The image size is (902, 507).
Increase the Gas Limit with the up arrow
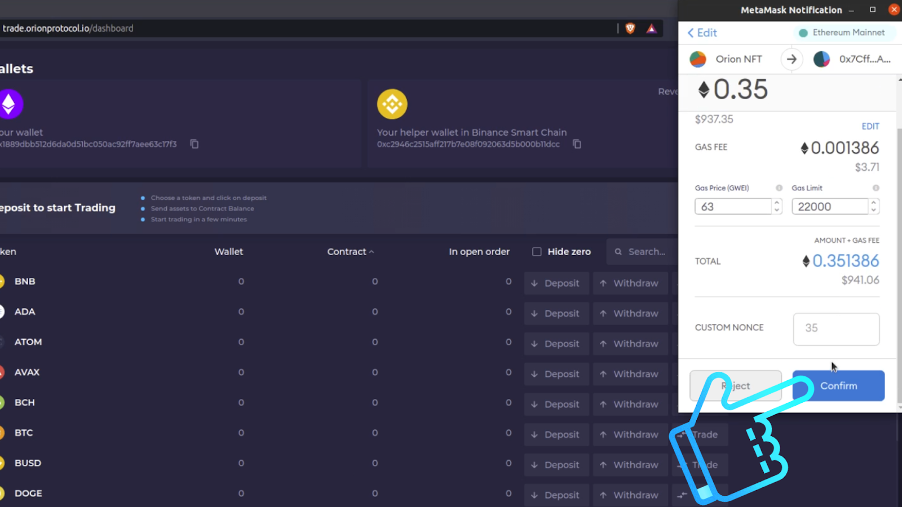point(874,203)
